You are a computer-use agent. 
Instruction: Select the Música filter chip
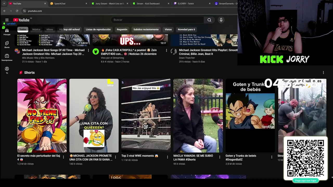tap(36, 30)
